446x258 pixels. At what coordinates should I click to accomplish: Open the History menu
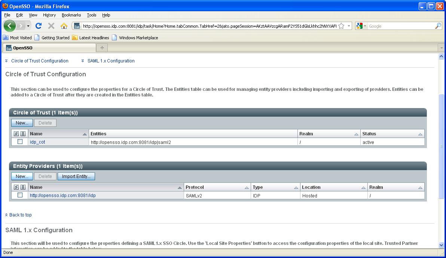49,15
